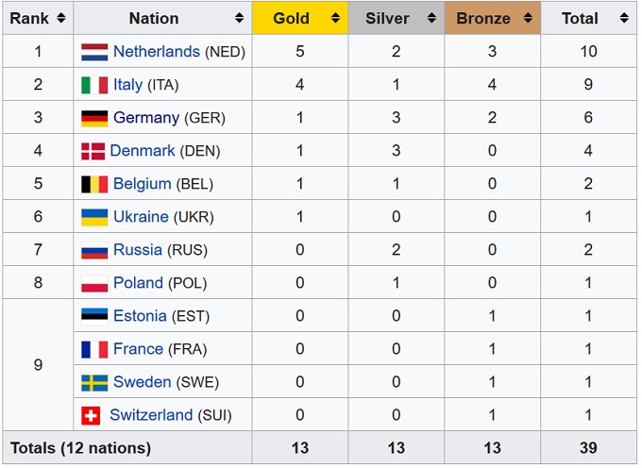Click the Netherlands flag icon
Screen dimensions: 642x468
click(94, 52)
